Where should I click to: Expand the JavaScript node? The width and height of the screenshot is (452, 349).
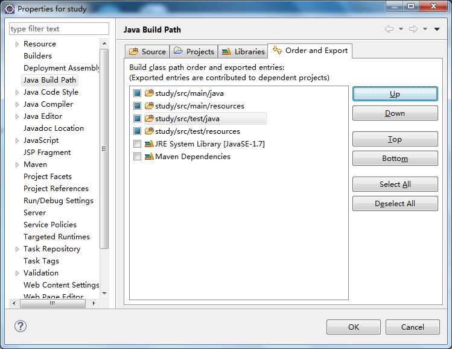pos(17,140)
